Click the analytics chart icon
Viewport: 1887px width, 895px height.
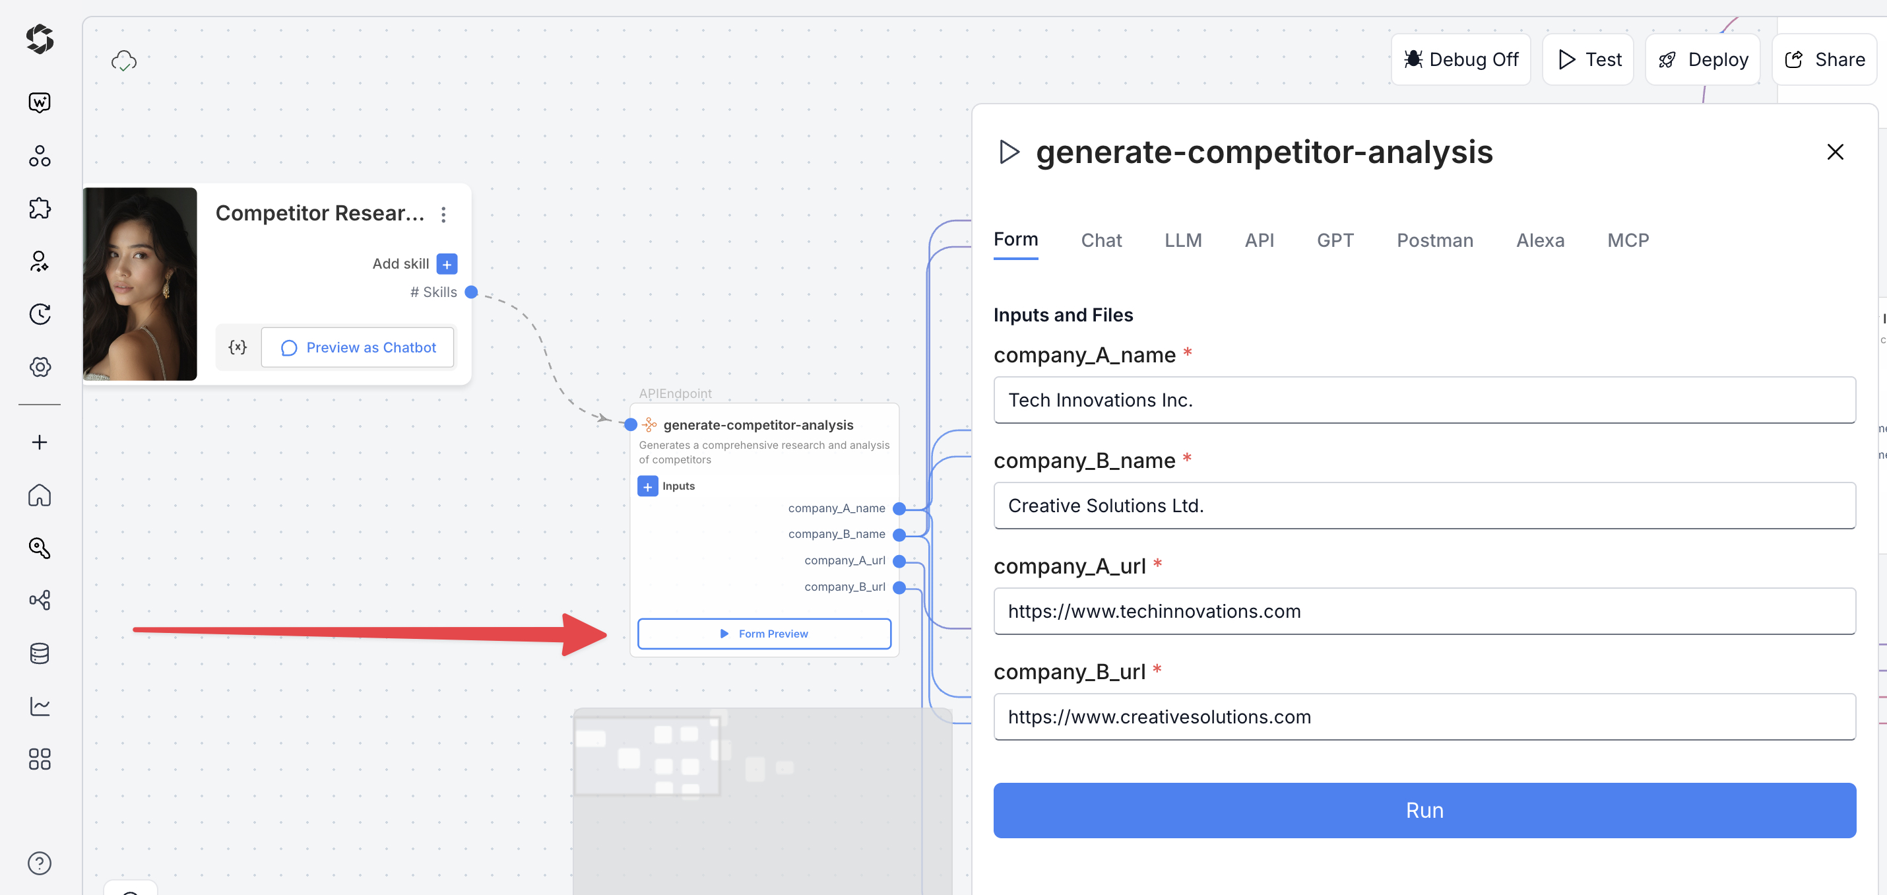(x=40, y=706)
